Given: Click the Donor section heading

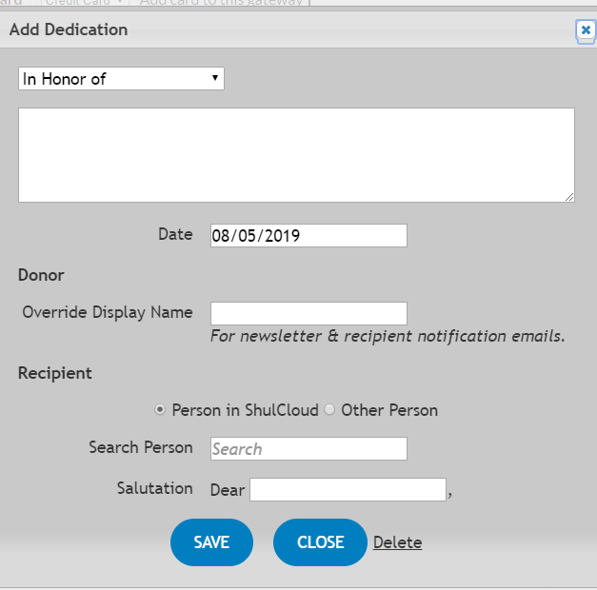Looking at the screenshot, I should point(41,275).
